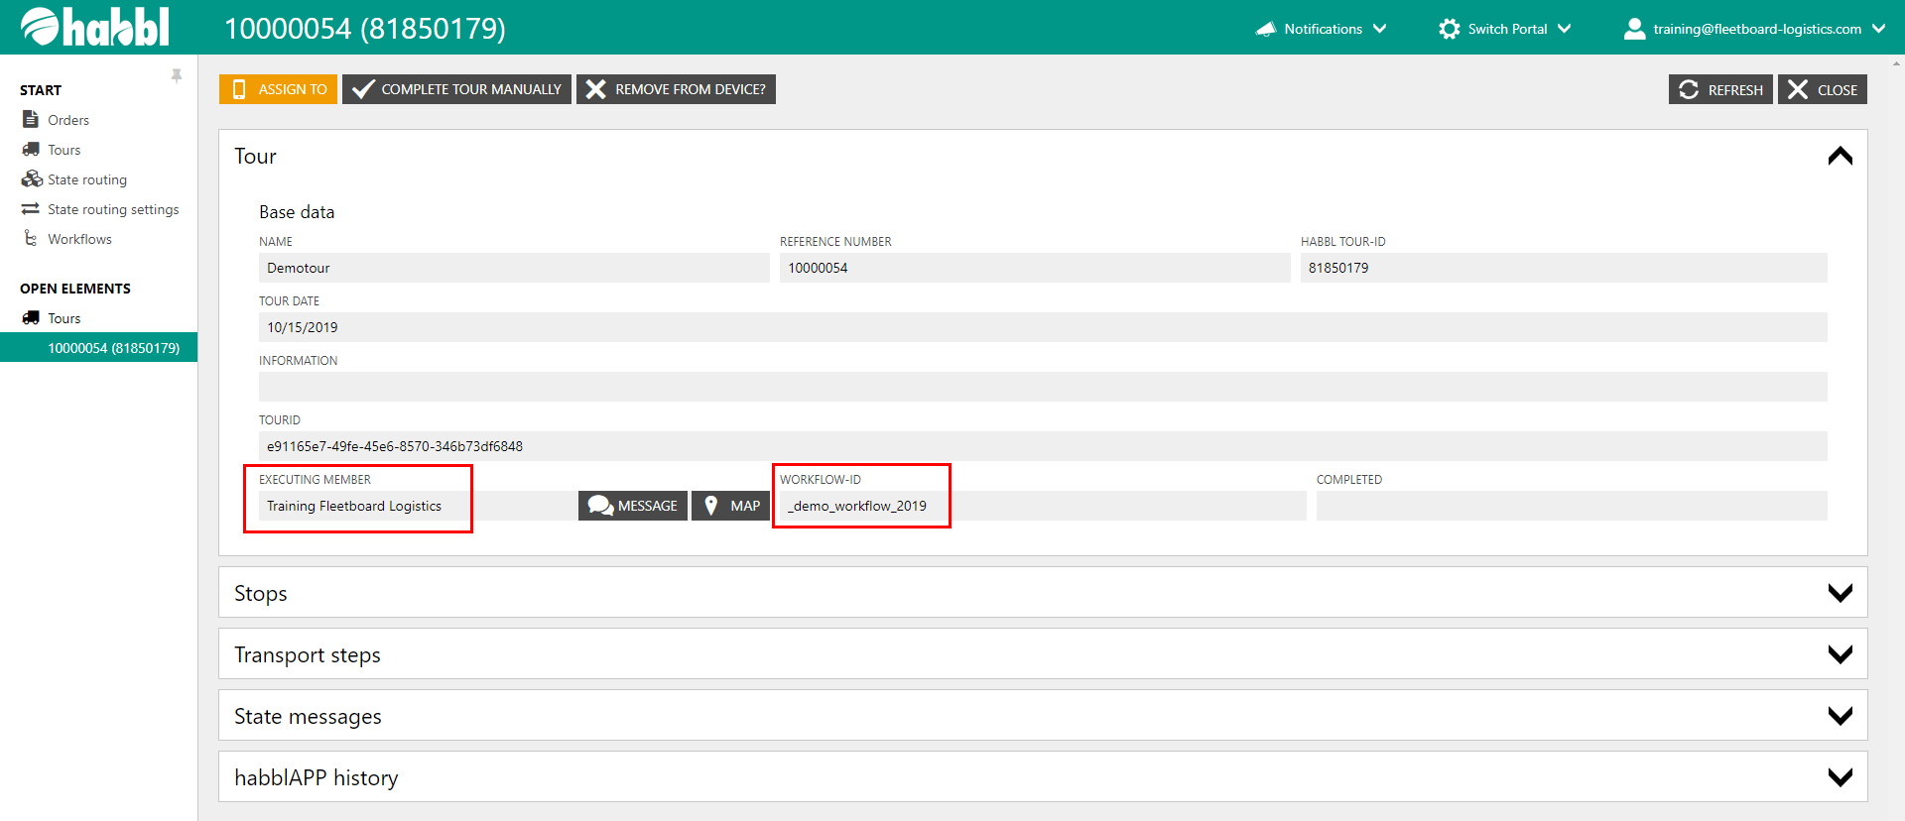Viewport: 1905px width, 821px height.
Task: Expand the Transport steps section
Action: (x=1840, y=654)
